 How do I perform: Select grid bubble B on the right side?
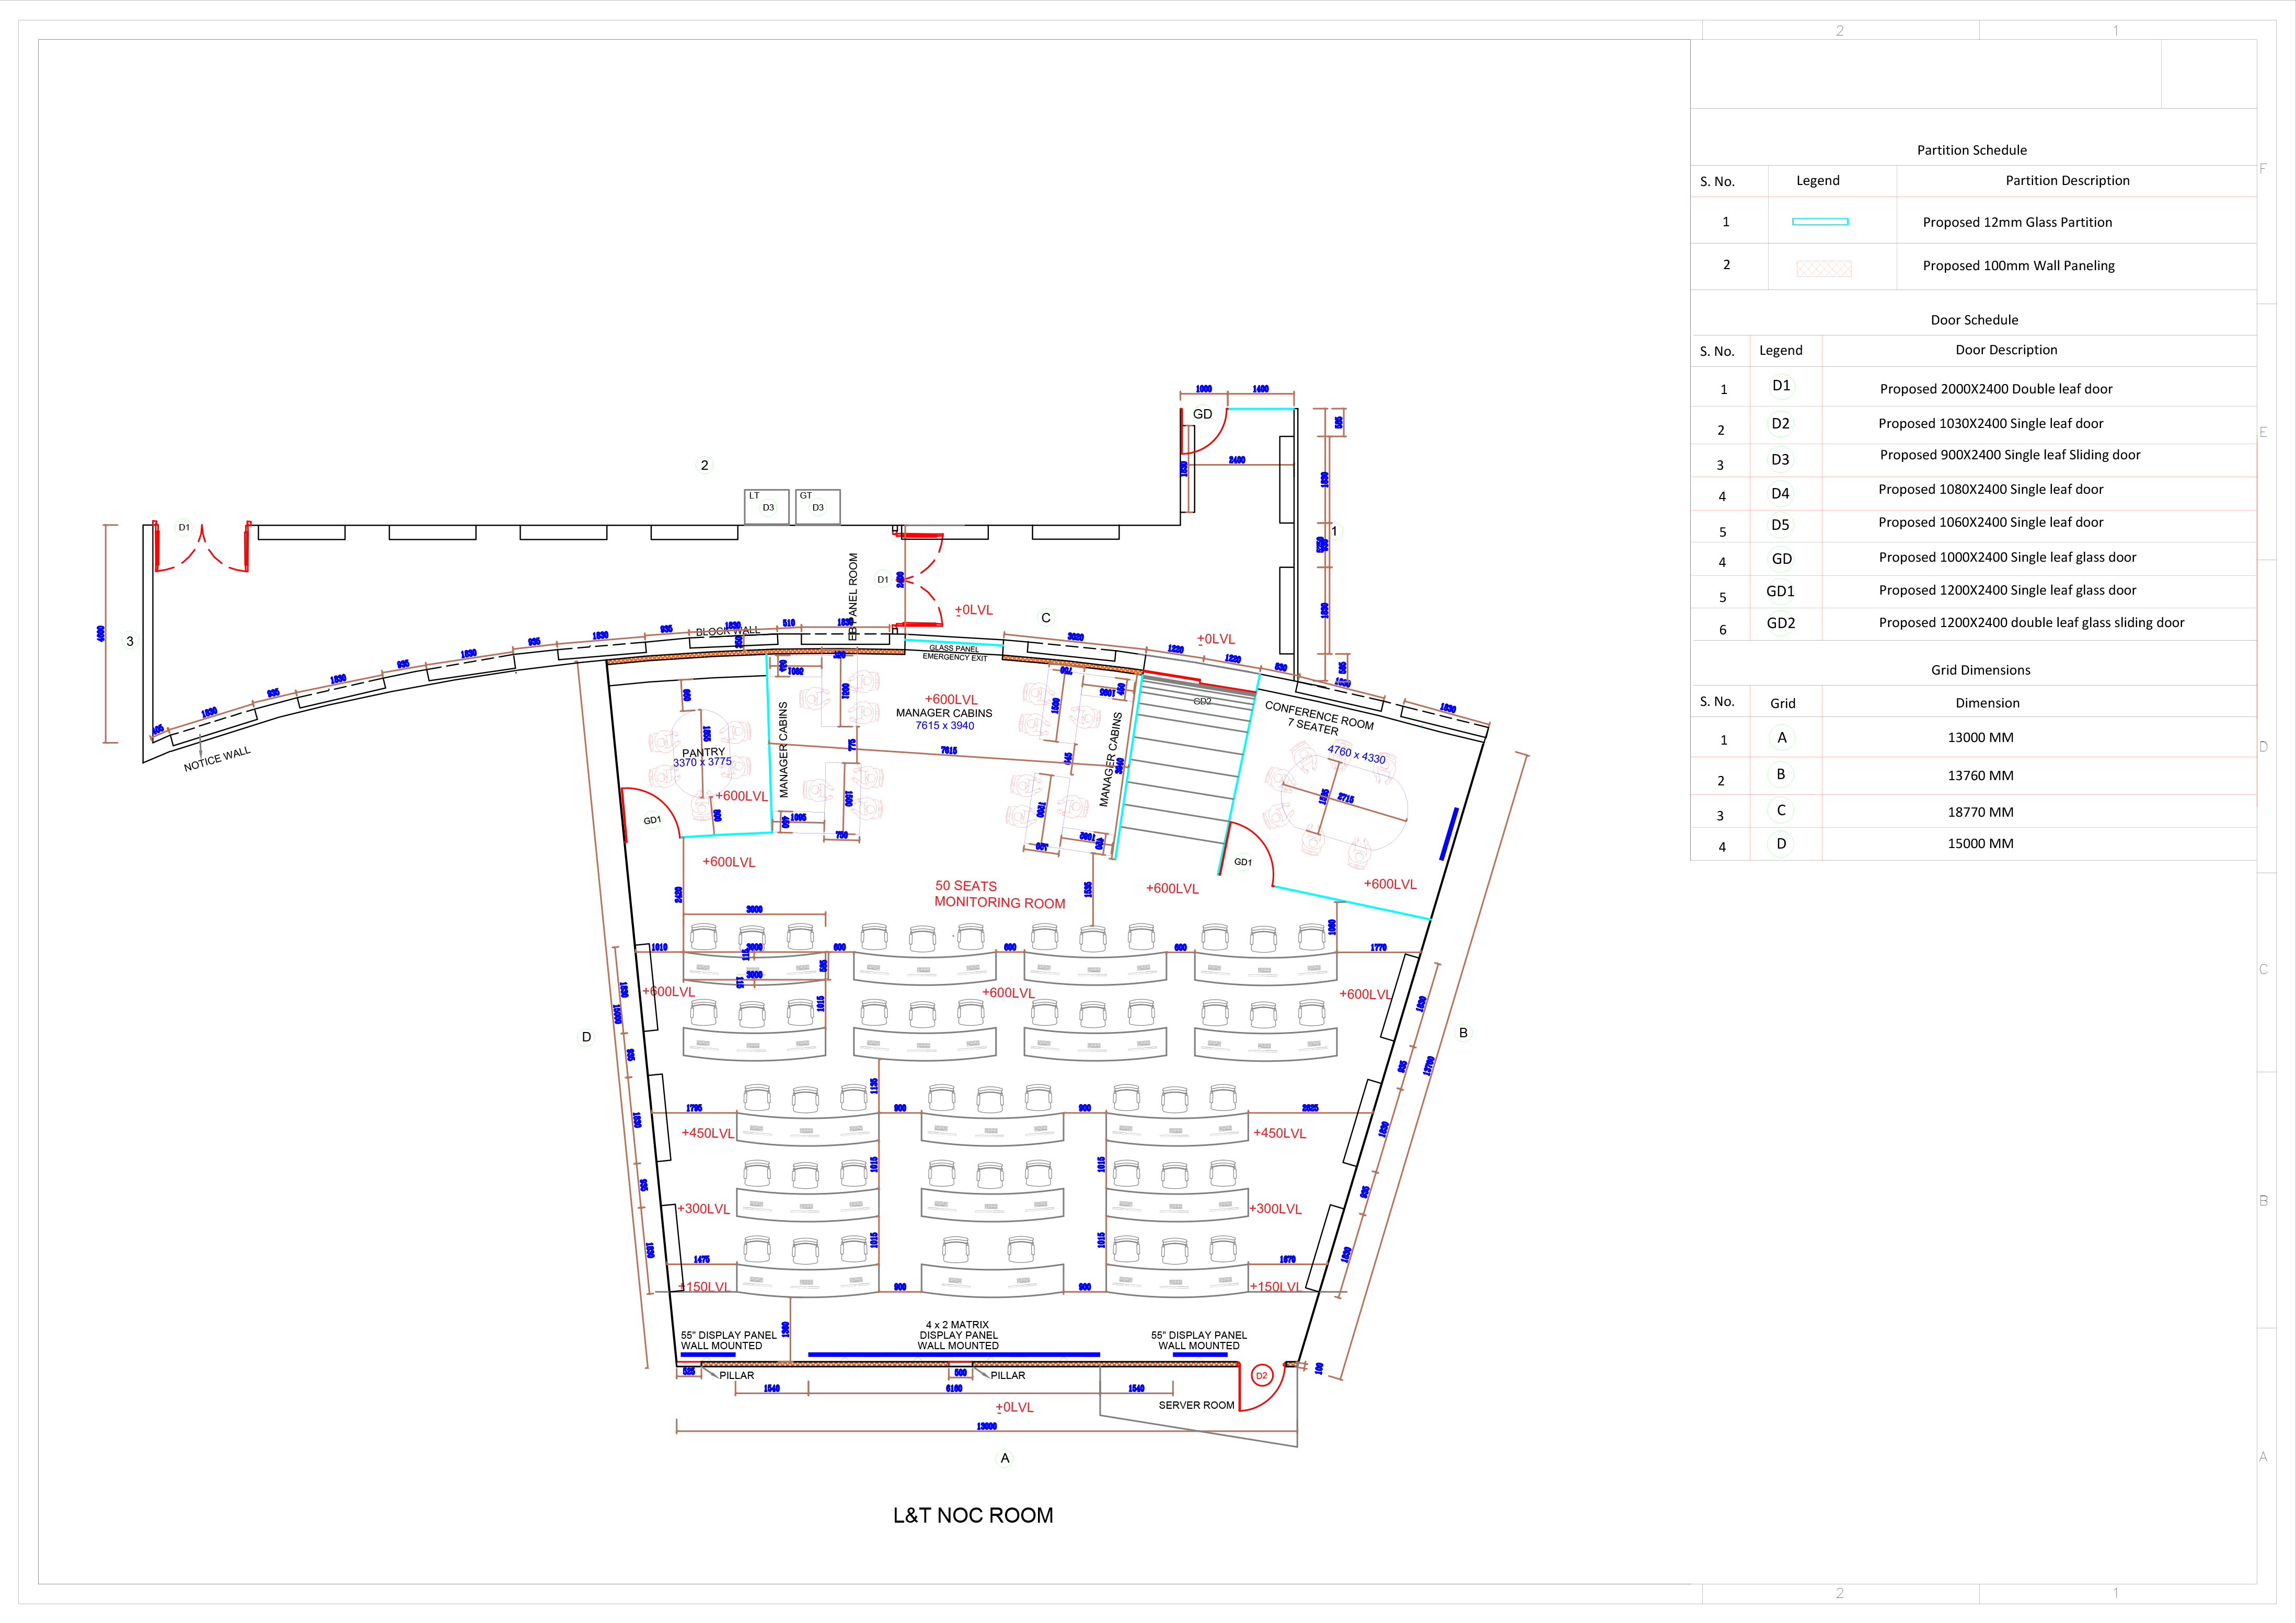coord(1463,1033)
